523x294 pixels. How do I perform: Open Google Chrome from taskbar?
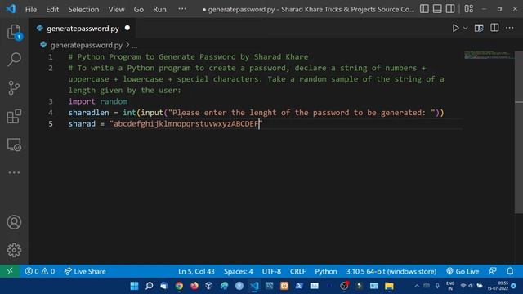(179, 286)
